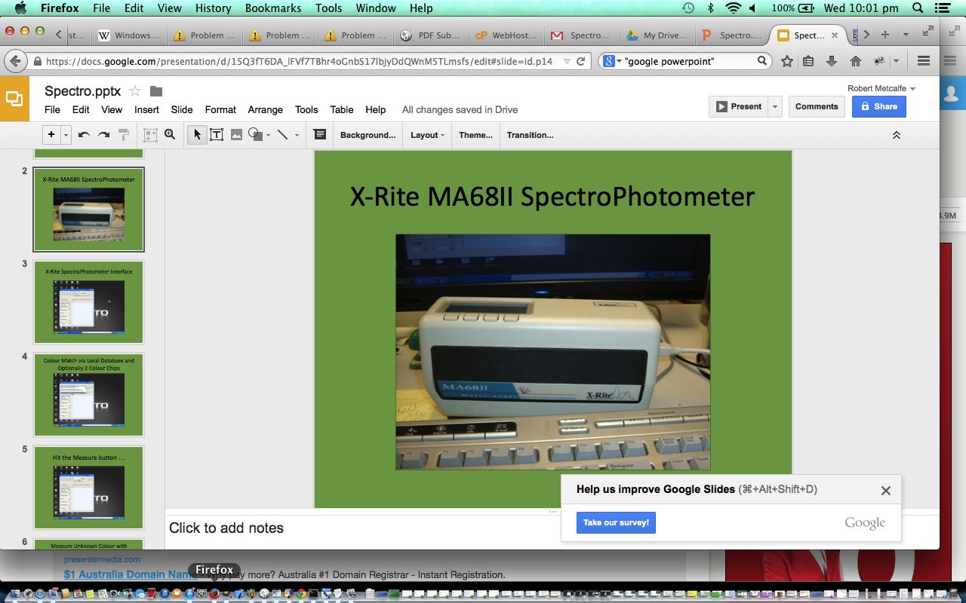Activate the Select arrow cursor tool
Image resolution: width=966 pixels, height=603 pixels.
[197, 135]
